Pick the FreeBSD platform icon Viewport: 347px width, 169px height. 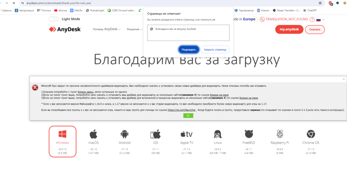[249, 134]
